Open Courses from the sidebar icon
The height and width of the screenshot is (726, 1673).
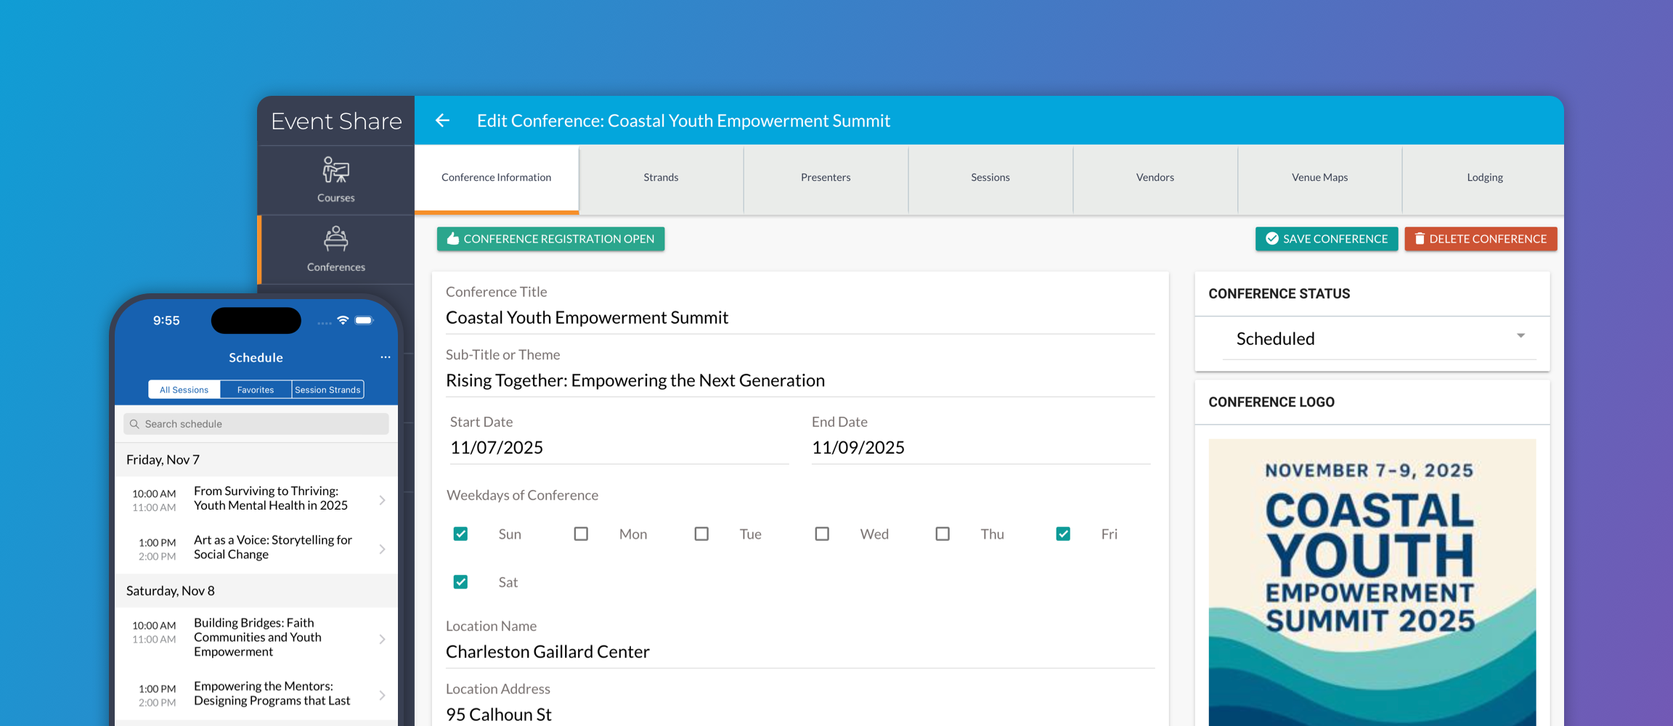pyautogui.click(x=335, y=171)
